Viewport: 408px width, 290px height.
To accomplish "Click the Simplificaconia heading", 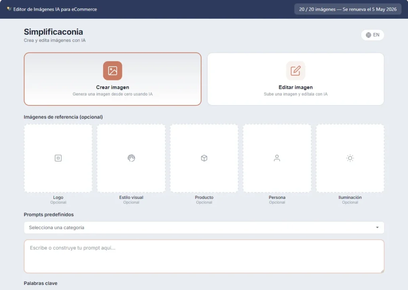I will click(53, 32).
